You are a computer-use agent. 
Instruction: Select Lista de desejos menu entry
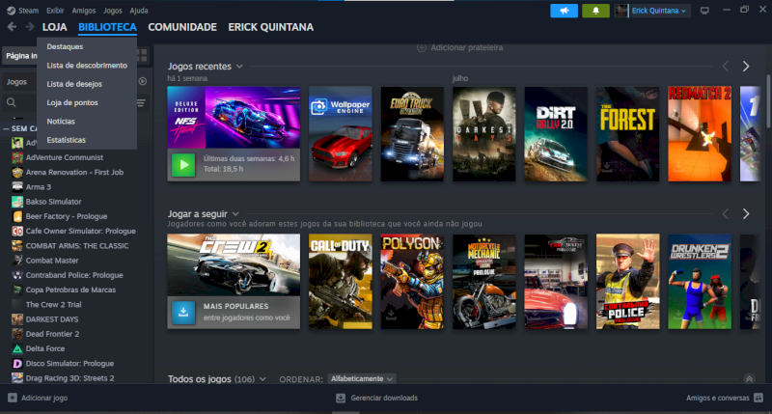coord(74,84)
